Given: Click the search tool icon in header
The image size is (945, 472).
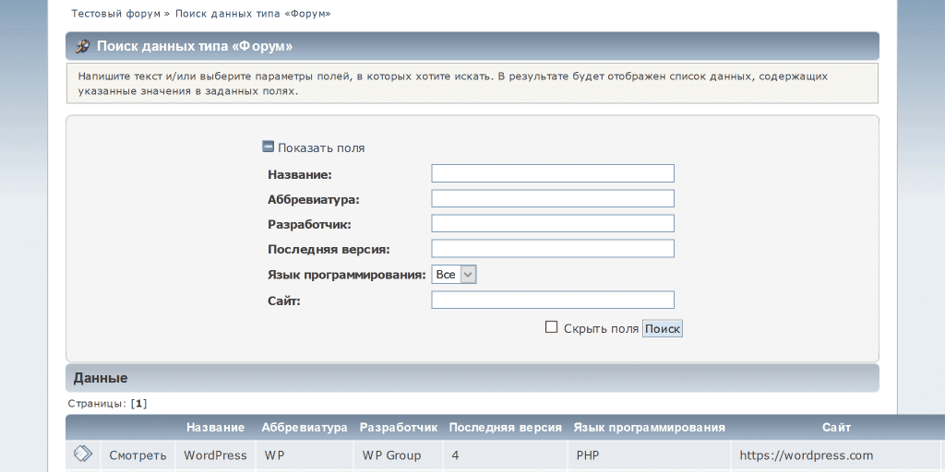Looking at the screenshot, I should point(82,46).
